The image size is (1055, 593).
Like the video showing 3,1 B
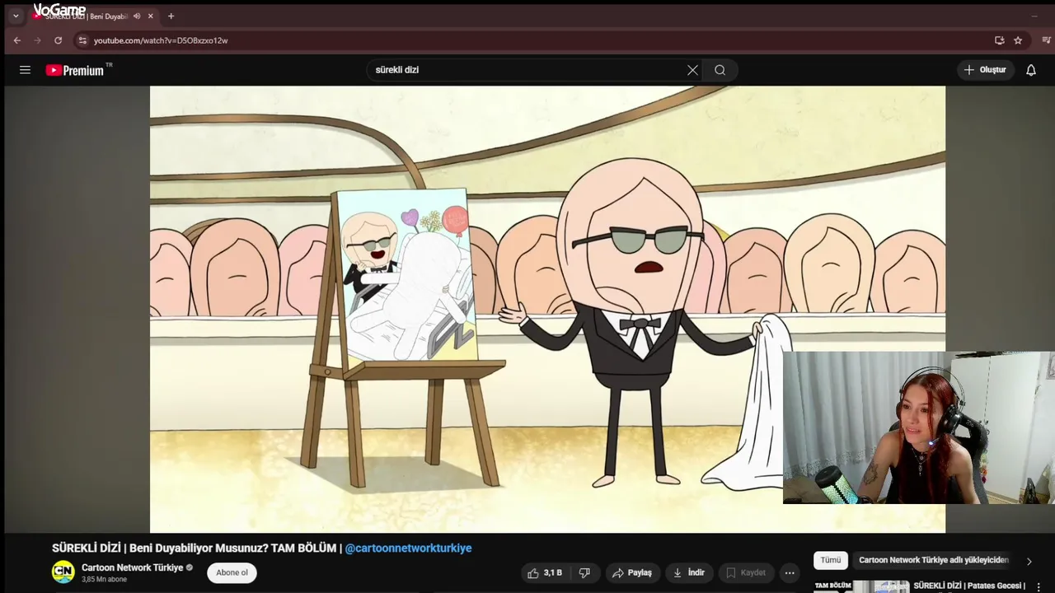coord(544,572)
